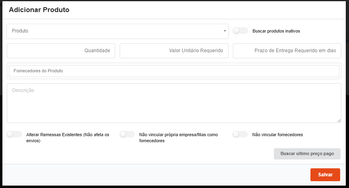Enable the Não vincular própria empresa/filiais switch
The width and height of the screenshot is (349, 188).
pos(127,135)
